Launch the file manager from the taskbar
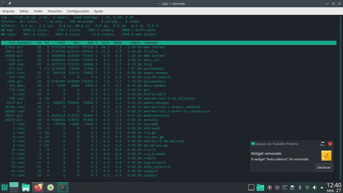Image resolution: width=343 pixels, height=193 pixels. 26,187
